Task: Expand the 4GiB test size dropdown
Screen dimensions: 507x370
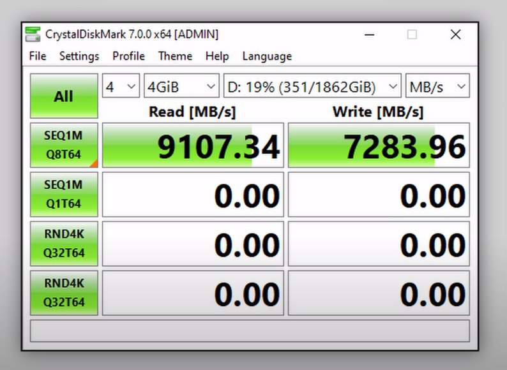Action: coord(181,86)
